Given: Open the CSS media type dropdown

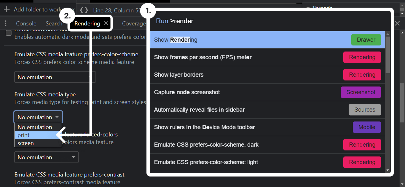Looking at the screenshot, I should [x=38, y=117].
